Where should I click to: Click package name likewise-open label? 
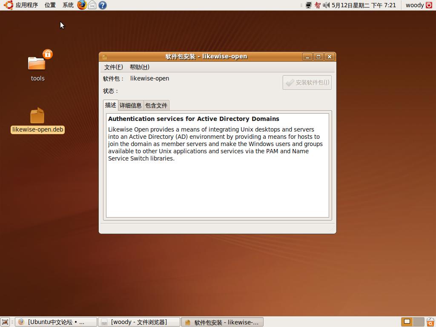point(149,78)
